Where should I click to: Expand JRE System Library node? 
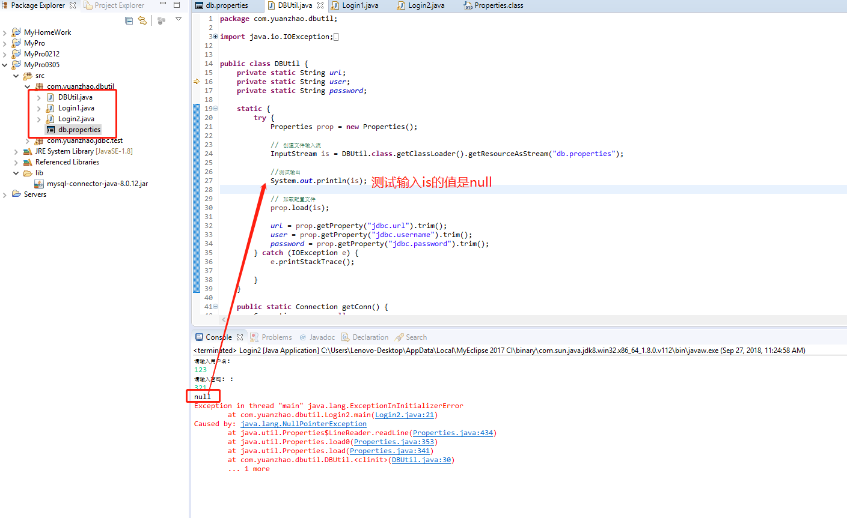point(16,151)
